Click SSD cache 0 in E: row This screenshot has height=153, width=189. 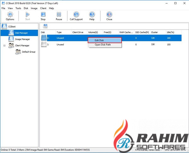click(136, 38)
